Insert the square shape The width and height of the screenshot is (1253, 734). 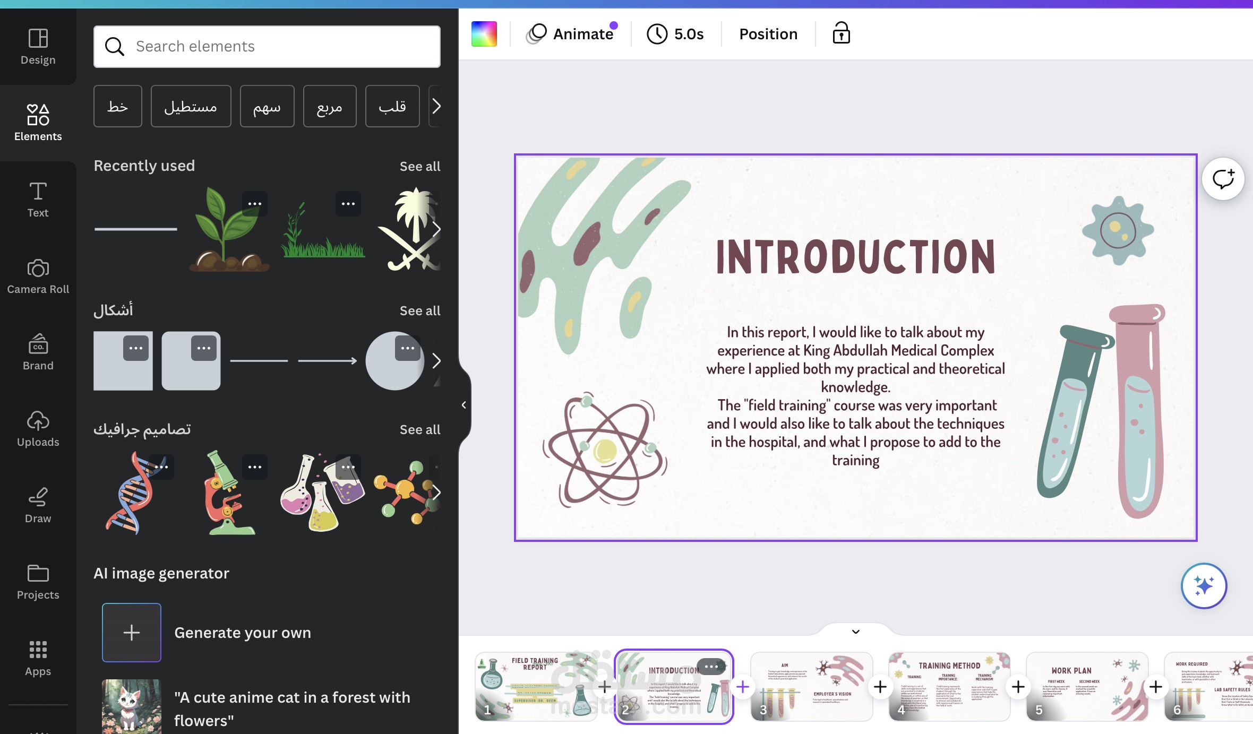pyautogui.click(x=123, y=361)
